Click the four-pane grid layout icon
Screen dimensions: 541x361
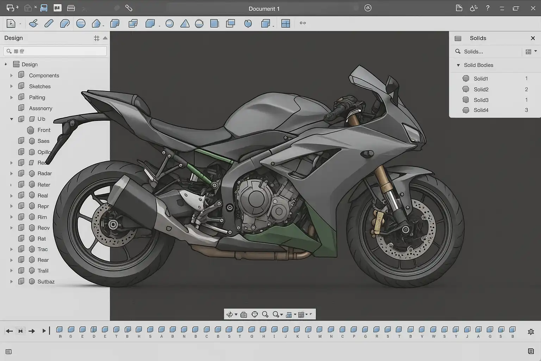pos(286,24)
